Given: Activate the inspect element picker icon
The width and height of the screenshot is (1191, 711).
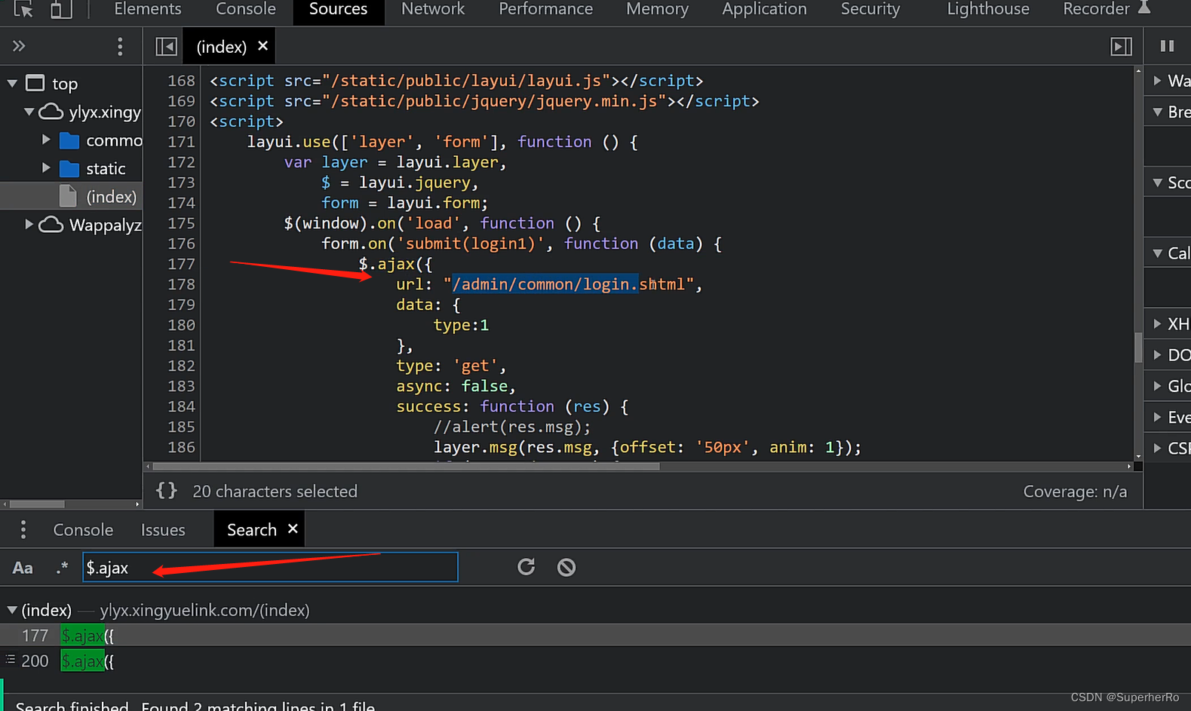Looking at the screenshot, I should coord(23,9).
